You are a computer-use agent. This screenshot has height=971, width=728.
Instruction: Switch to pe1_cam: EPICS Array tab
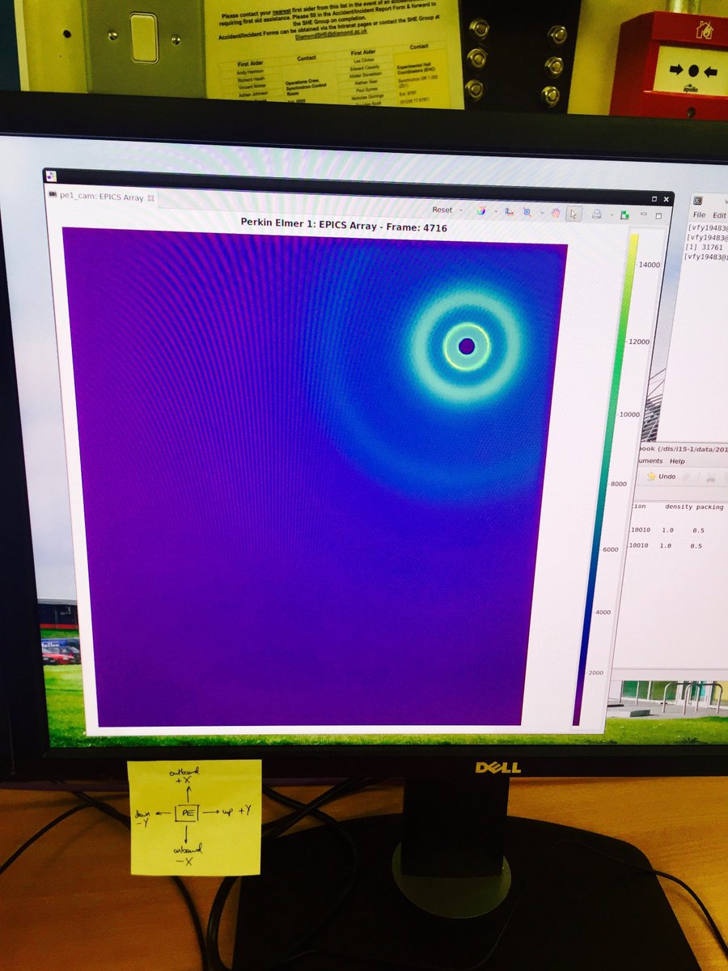[x=102, y=197]
